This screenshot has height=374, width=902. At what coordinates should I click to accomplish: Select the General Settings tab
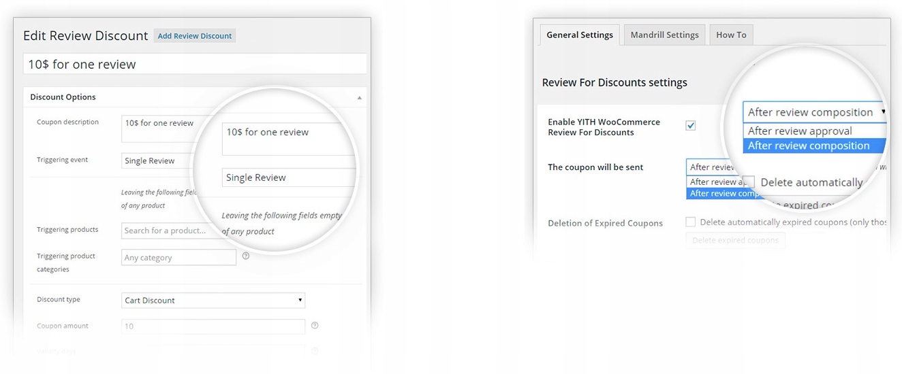tap(580, 35)
